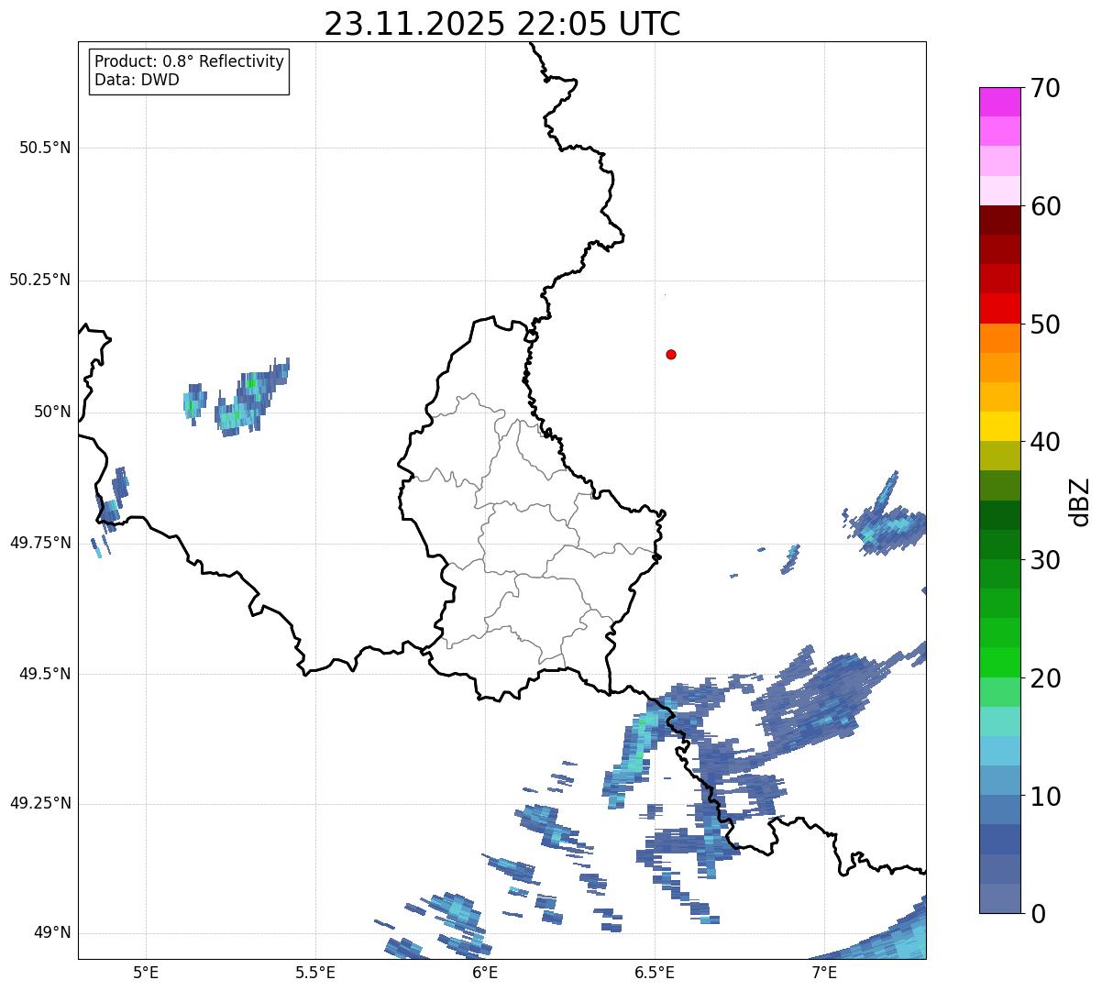Click the 49°N latitude label

tap(51, 933)
